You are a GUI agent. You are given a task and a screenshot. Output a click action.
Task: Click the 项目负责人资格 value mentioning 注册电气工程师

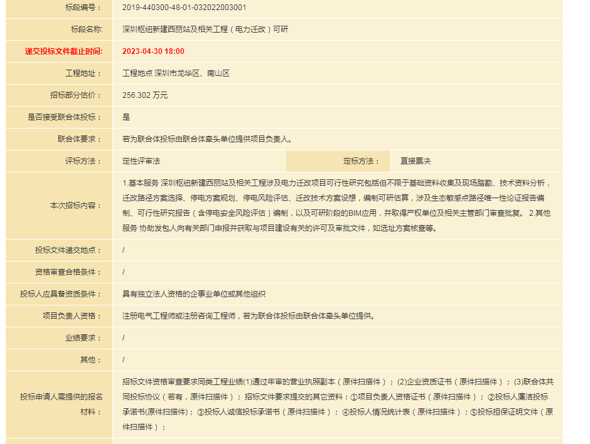[x=248, y=316]
